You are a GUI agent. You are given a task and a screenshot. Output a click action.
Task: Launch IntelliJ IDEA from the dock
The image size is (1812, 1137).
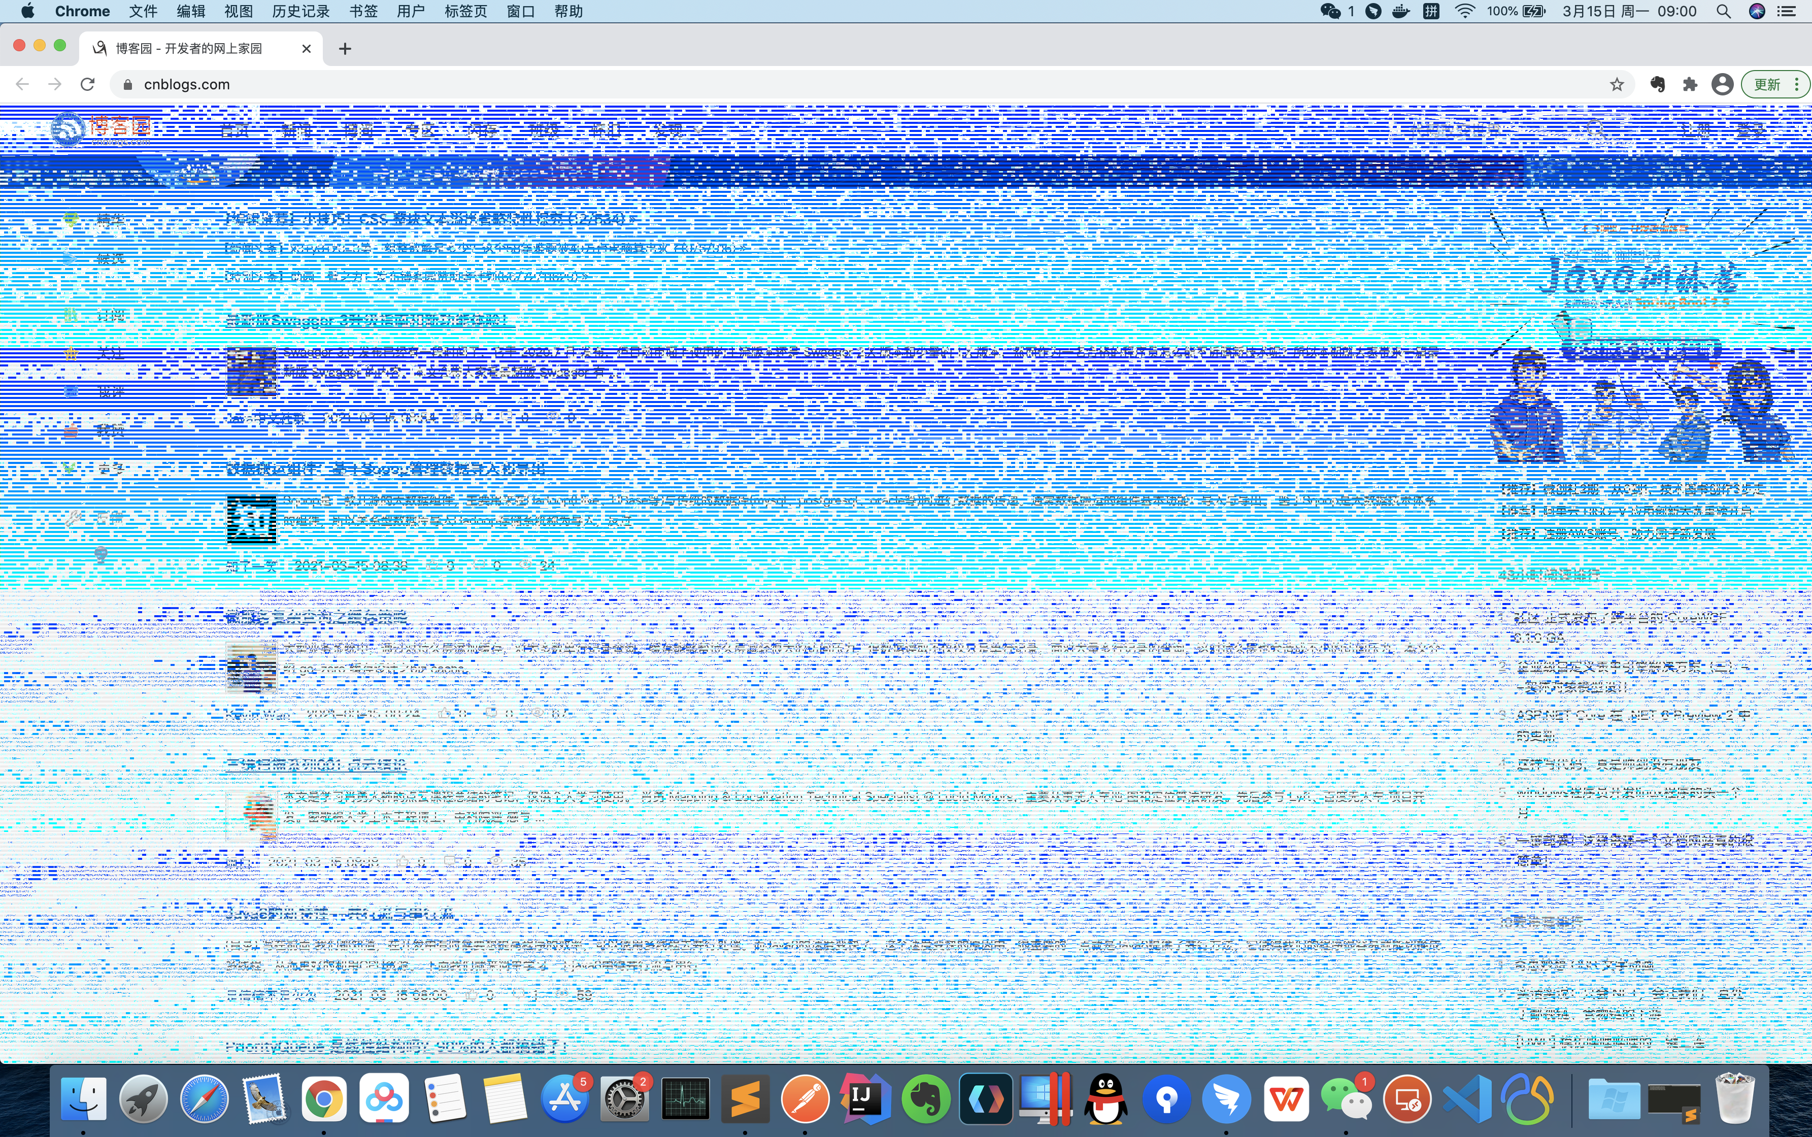pos(865,1099)
